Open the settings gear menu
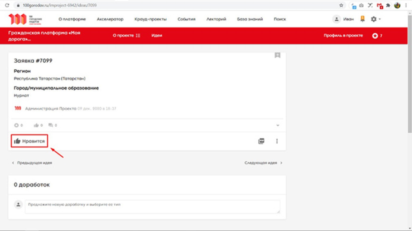412x231 pixels. [x=374, y=19]
